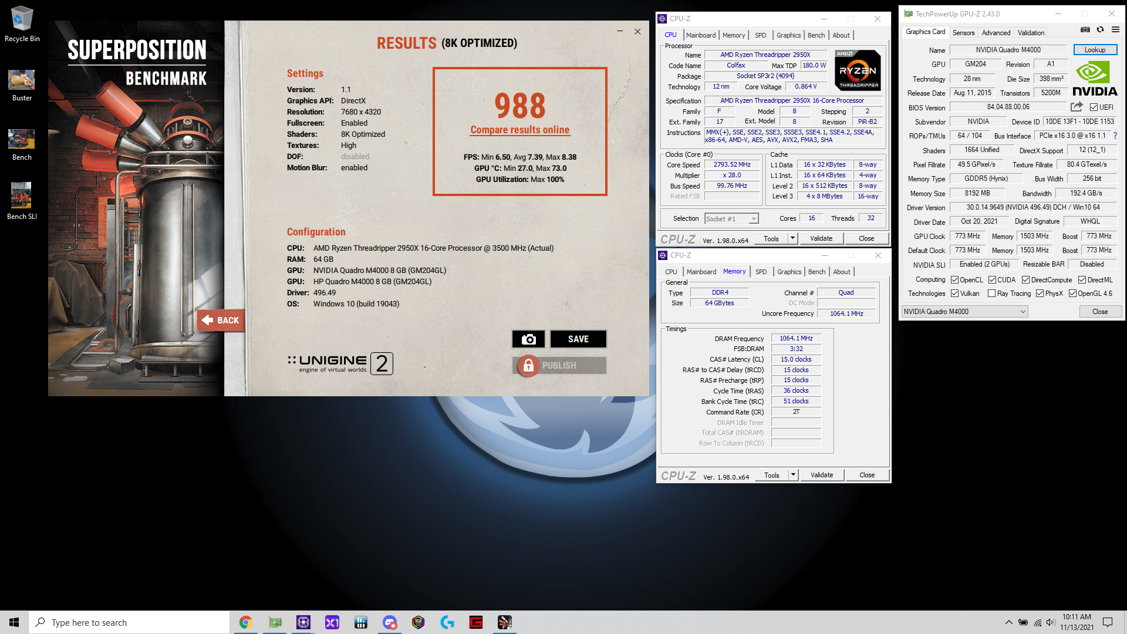Open the GPU-Z taskbar icon

click(275, 622)
